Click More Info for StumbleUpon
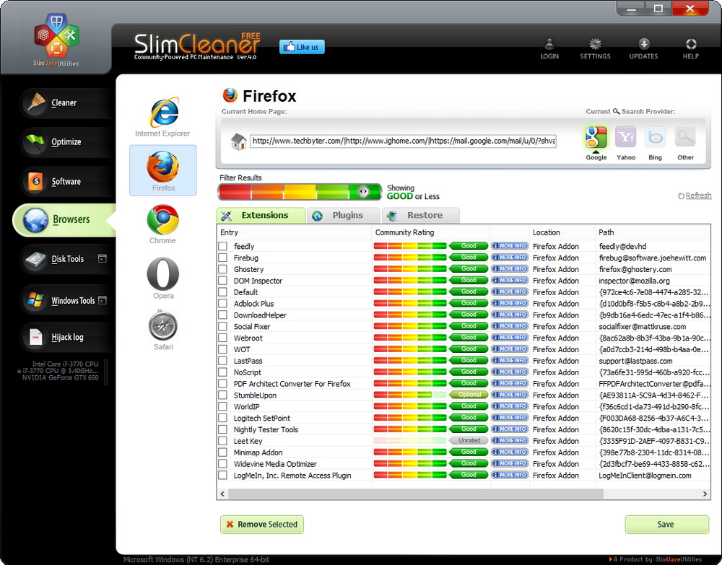Viewport: 722px width, 565px height. (x=509, y=395)
